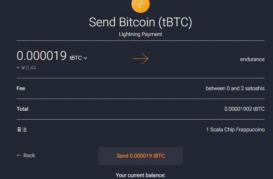Click the ≈ ¥0.44 fiat conversion

(26, 68)
